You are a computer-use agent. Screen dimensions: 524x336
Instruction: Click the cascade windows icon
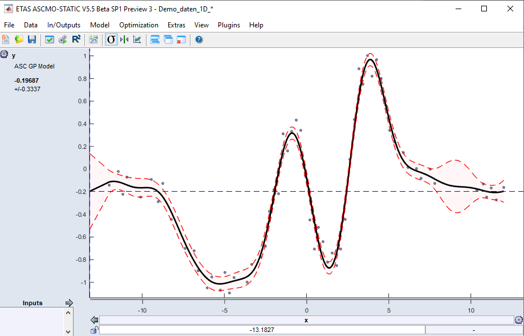coord(168,40)
